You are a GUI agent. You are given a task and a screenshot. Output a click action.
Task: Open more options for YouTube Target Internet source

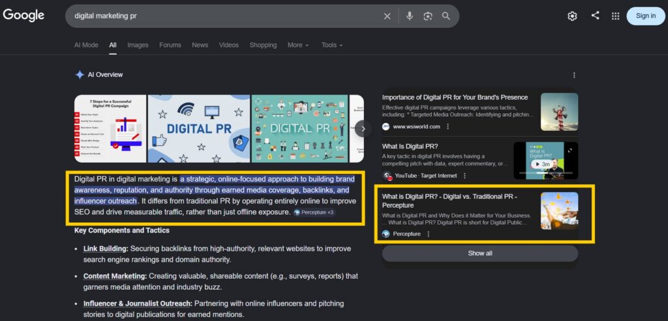point(464,176)
